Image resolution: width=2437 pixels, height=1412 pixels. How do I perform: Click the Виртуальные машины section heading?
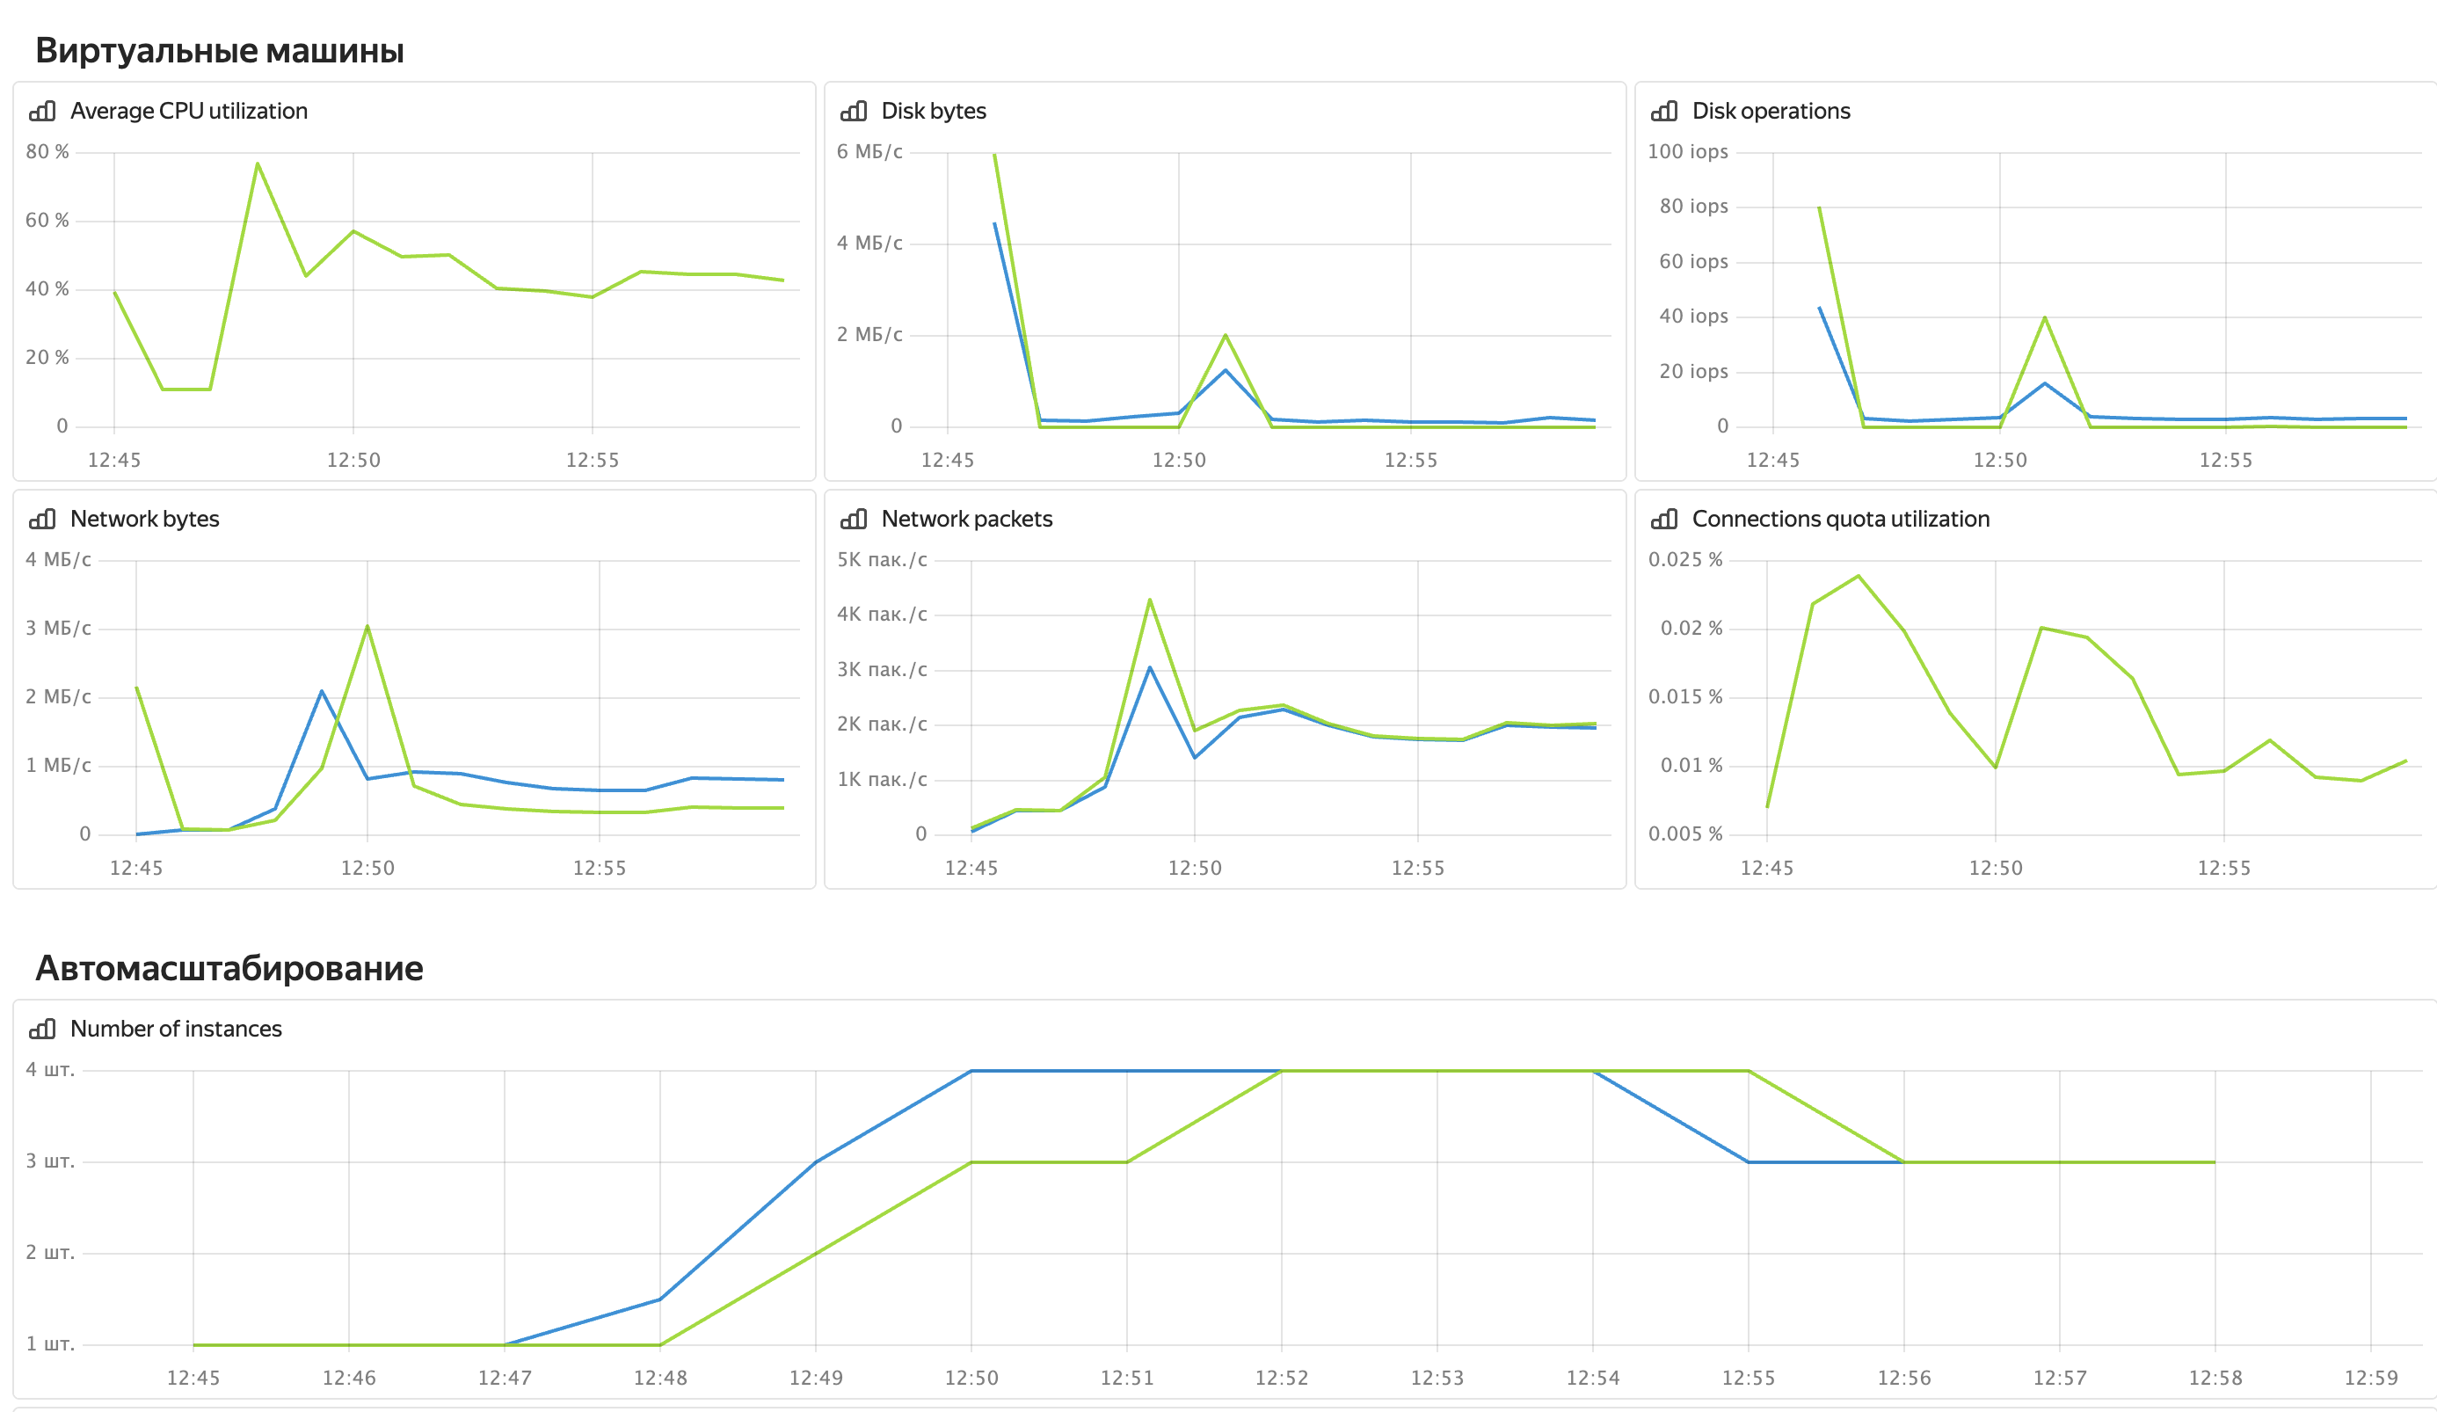point(220,50)
